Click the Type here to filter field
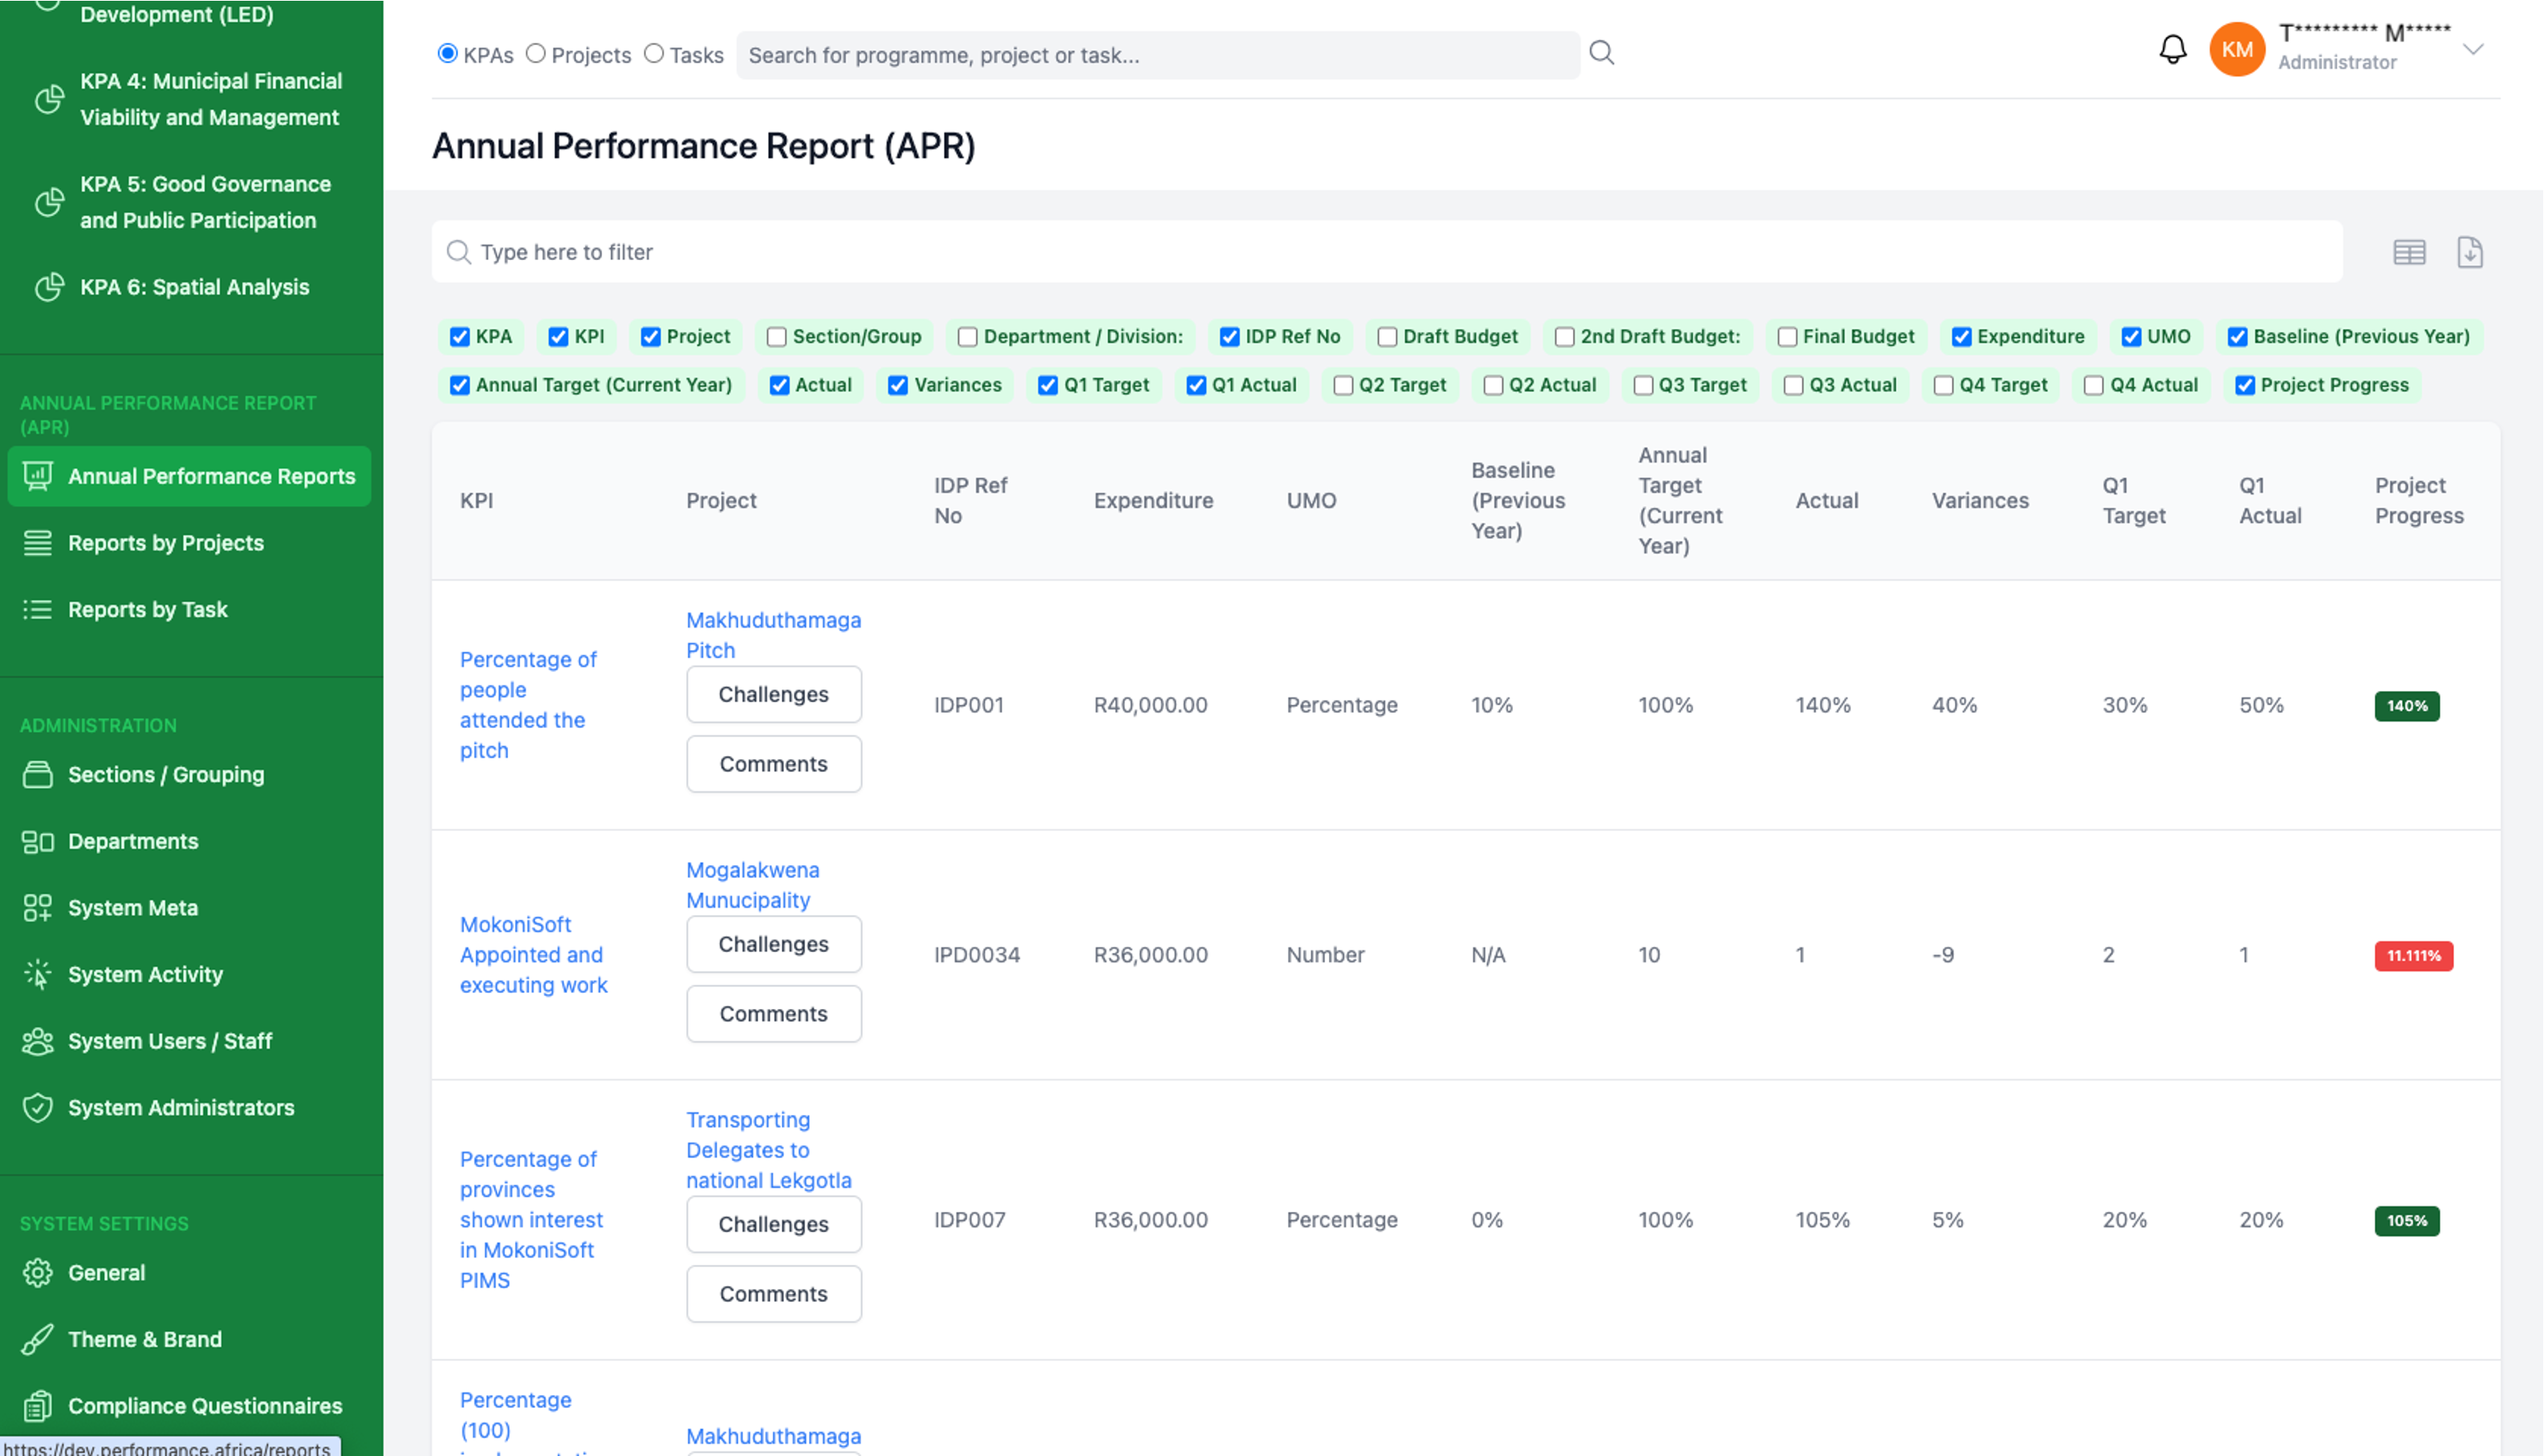The image size is (2544, 1456). 1388,252
